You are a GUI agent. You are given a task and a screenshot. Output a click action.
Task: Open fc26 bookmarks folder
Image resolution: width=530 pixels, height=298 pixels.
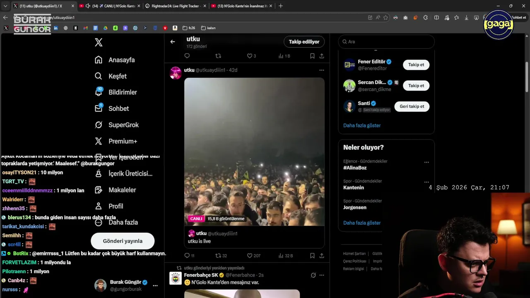tap(190, 28)
